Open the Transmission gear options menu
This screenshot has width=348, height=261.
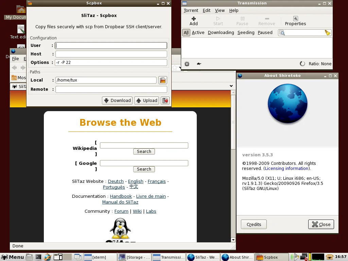coord(187,64)
